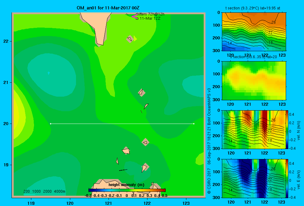Click the west endpoint of the white section line
This screenshot has width=304, height=206.
coord(50,124)
